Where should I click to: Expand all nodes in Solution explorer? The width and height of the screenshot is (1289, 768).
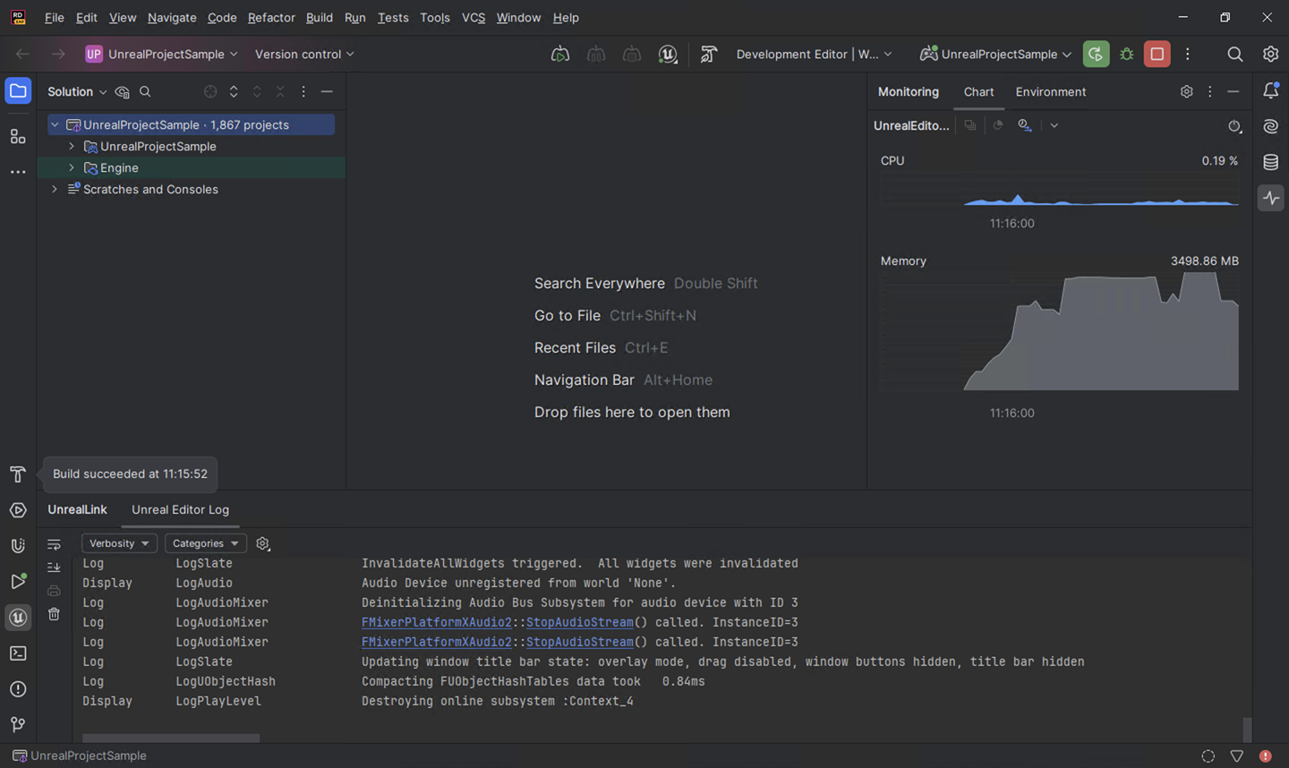pyautogui.click(x=234, y=92)
